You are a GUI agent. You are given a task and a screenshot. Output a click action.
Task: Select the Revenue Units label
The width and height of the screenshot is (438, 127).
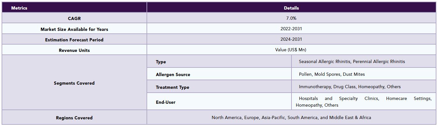tap(74, 50)
